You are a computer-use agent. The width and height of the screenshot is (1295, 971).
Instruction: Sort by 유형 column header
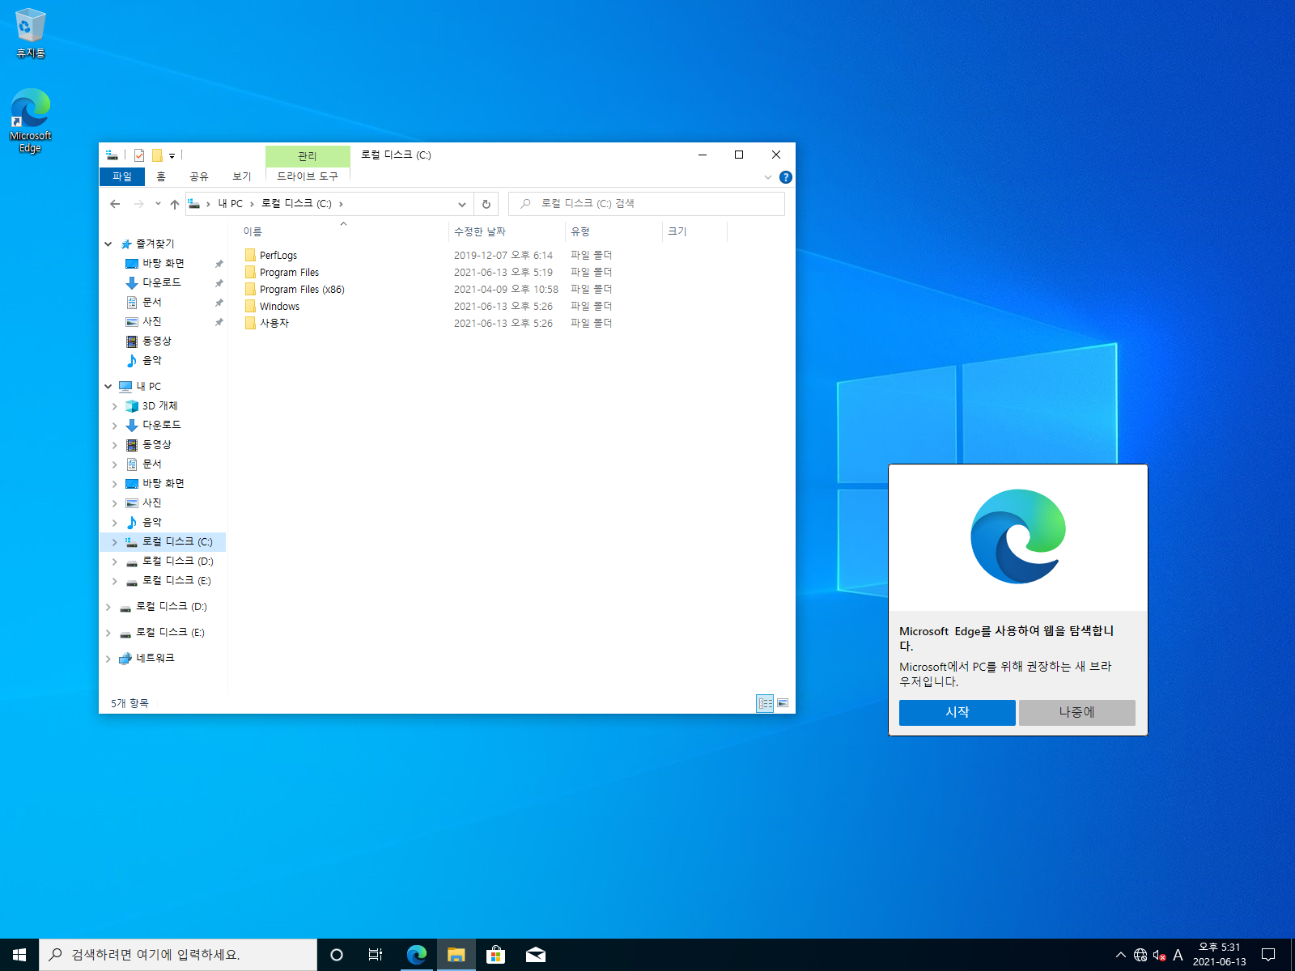[614, 231]
